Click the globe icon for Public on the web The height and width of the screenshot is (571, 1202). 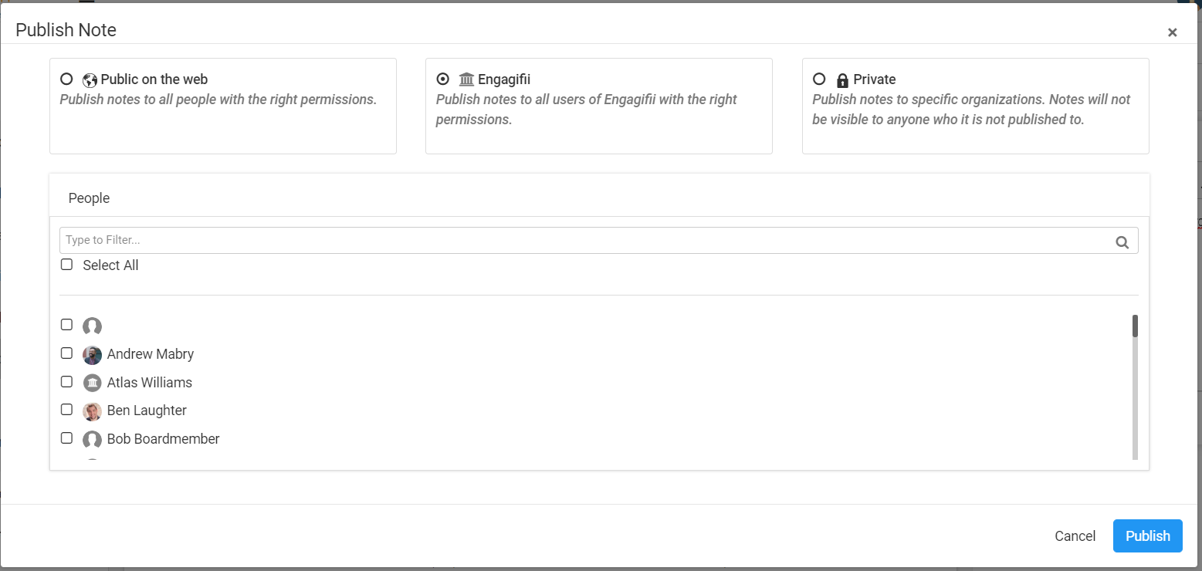tap(90, 80)
